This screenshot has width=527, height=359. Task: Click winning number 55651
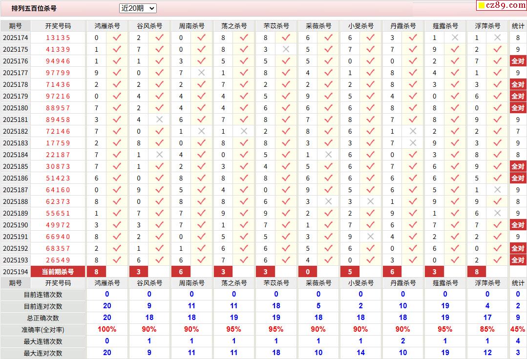tap(58, 213)
